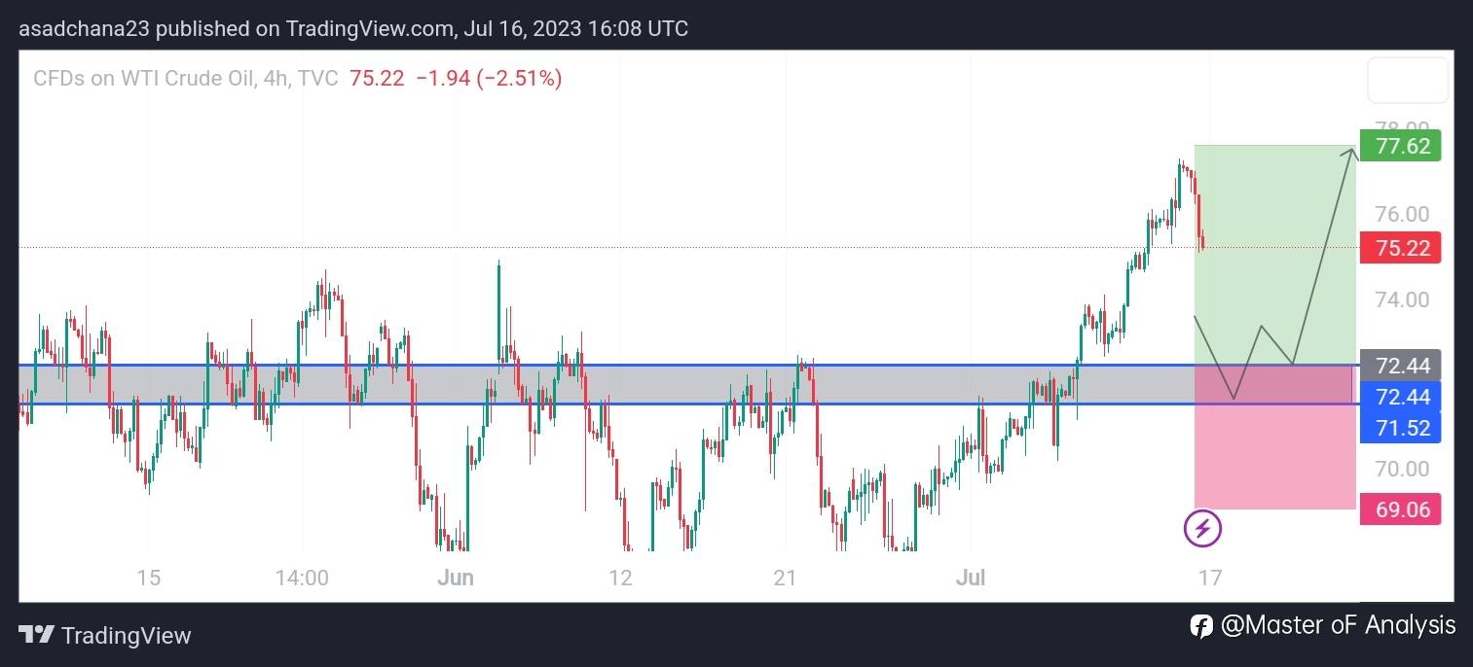The width and height of the screenshot is (1473, 667).
Task: Click the Jul label on the time axis
Action: [x=970, y=578]
